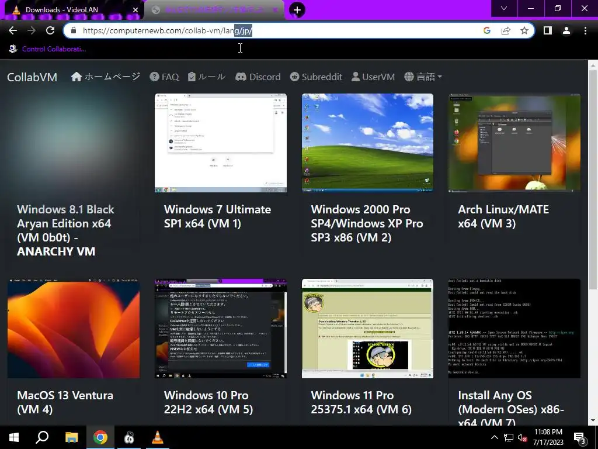Click page scrollbar thumb

[593, 179]
